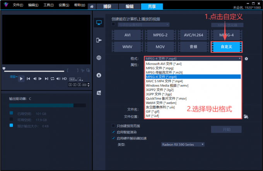Choose the MOV format button
263x171 pixels.
161,47
